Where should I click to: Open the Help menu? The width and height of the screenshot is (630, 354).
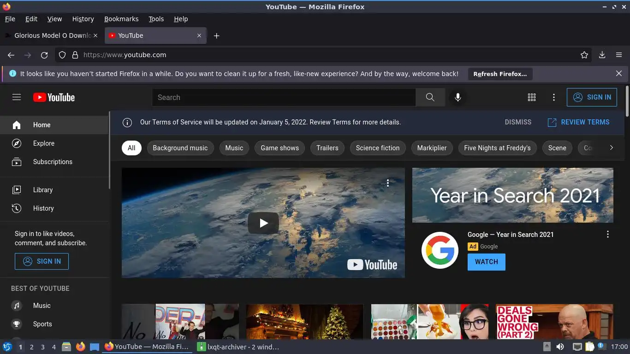181,19
